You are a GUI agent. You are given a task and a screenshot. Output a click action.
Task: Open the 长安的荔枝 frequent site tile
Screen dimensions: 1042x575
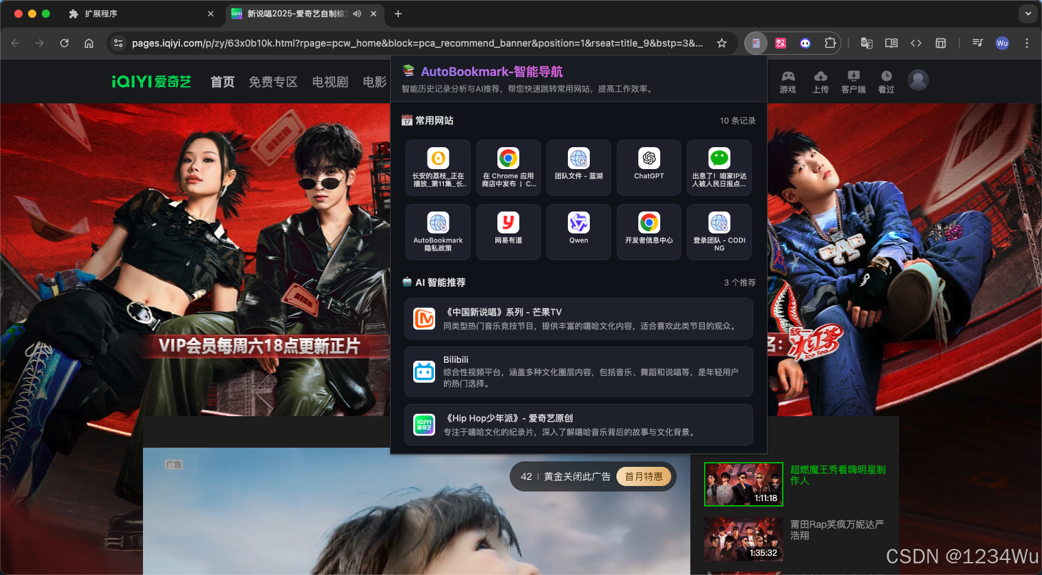[438, 168]
